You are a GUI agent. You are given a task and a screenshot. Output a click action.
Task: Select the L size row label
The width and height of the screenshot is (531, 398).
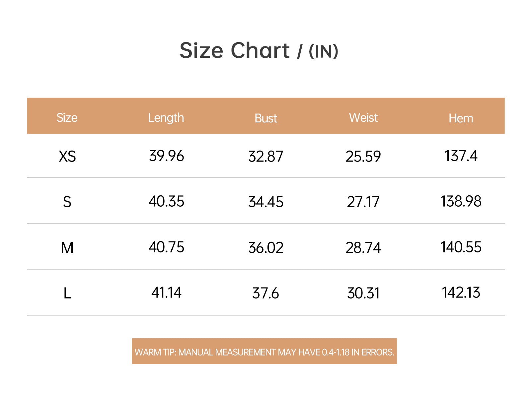point(67,293)
